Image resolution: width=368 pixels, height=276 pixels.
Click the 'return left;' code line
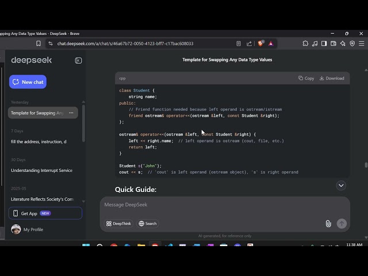pyautogui.click(x=143, y=147)
